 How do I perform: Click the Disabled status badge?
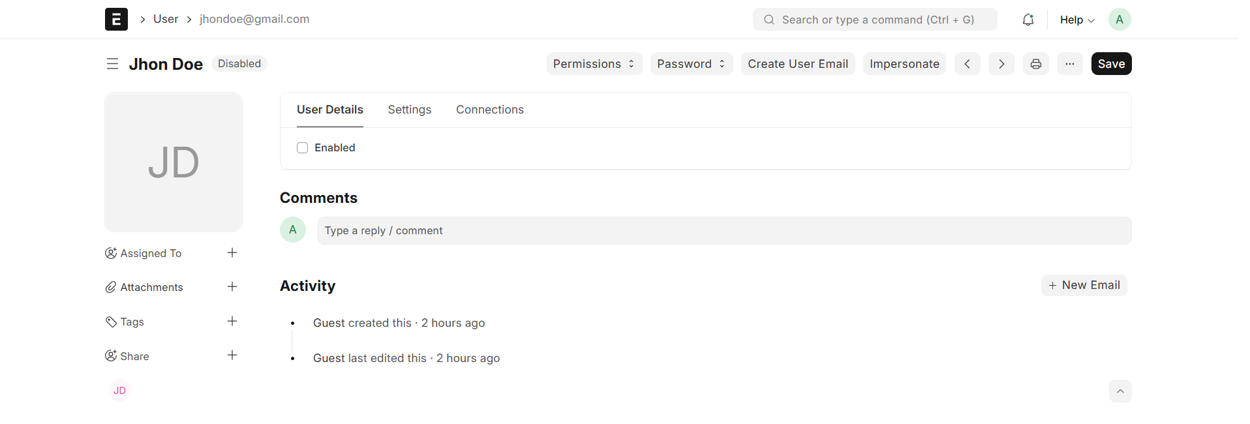(239, 64)
